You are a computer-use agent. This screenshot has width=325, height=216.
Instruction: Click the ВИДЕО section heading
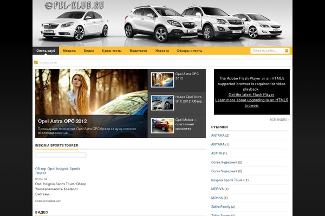[42, 212]
